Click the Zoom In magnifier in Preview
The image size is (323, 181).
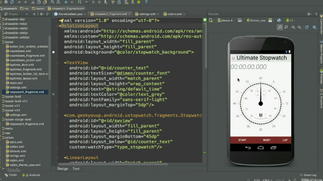[x=293, y=27]
